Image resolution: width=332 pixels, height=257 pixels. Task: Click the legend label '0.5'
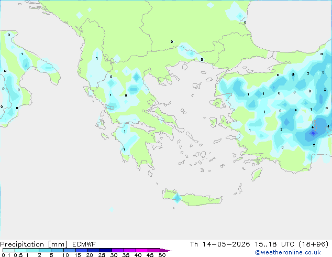tap(18, 255)
